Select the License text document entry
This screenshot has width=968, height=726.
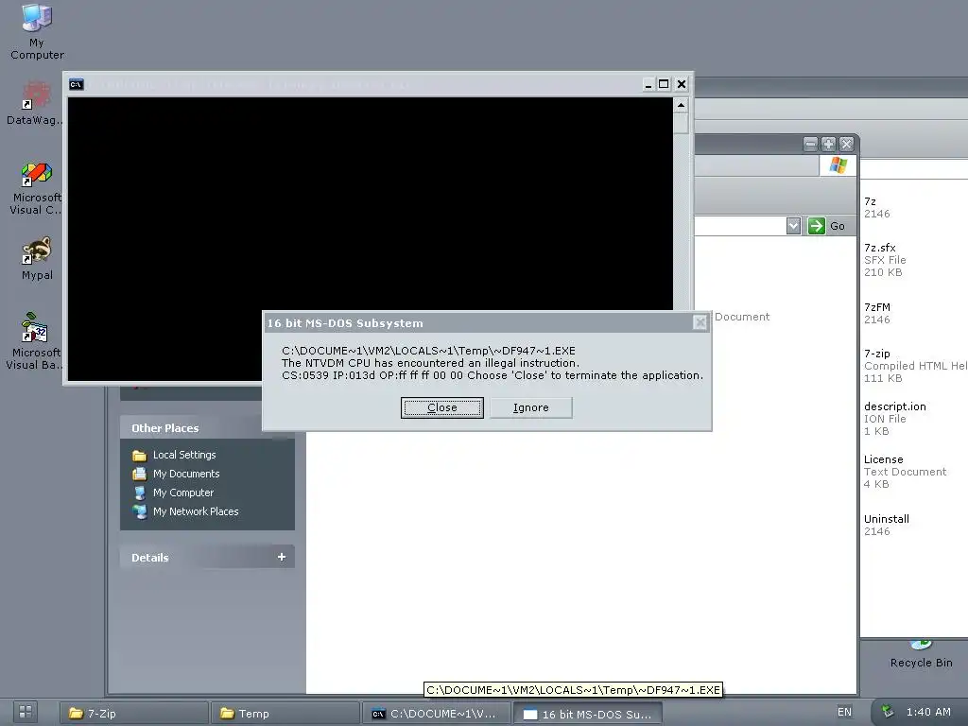click(905, 472)
